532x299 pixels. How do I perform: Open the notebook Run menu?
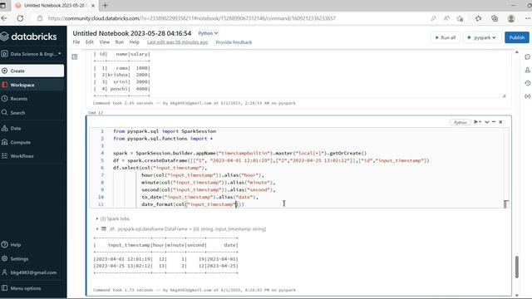(120, 42)
